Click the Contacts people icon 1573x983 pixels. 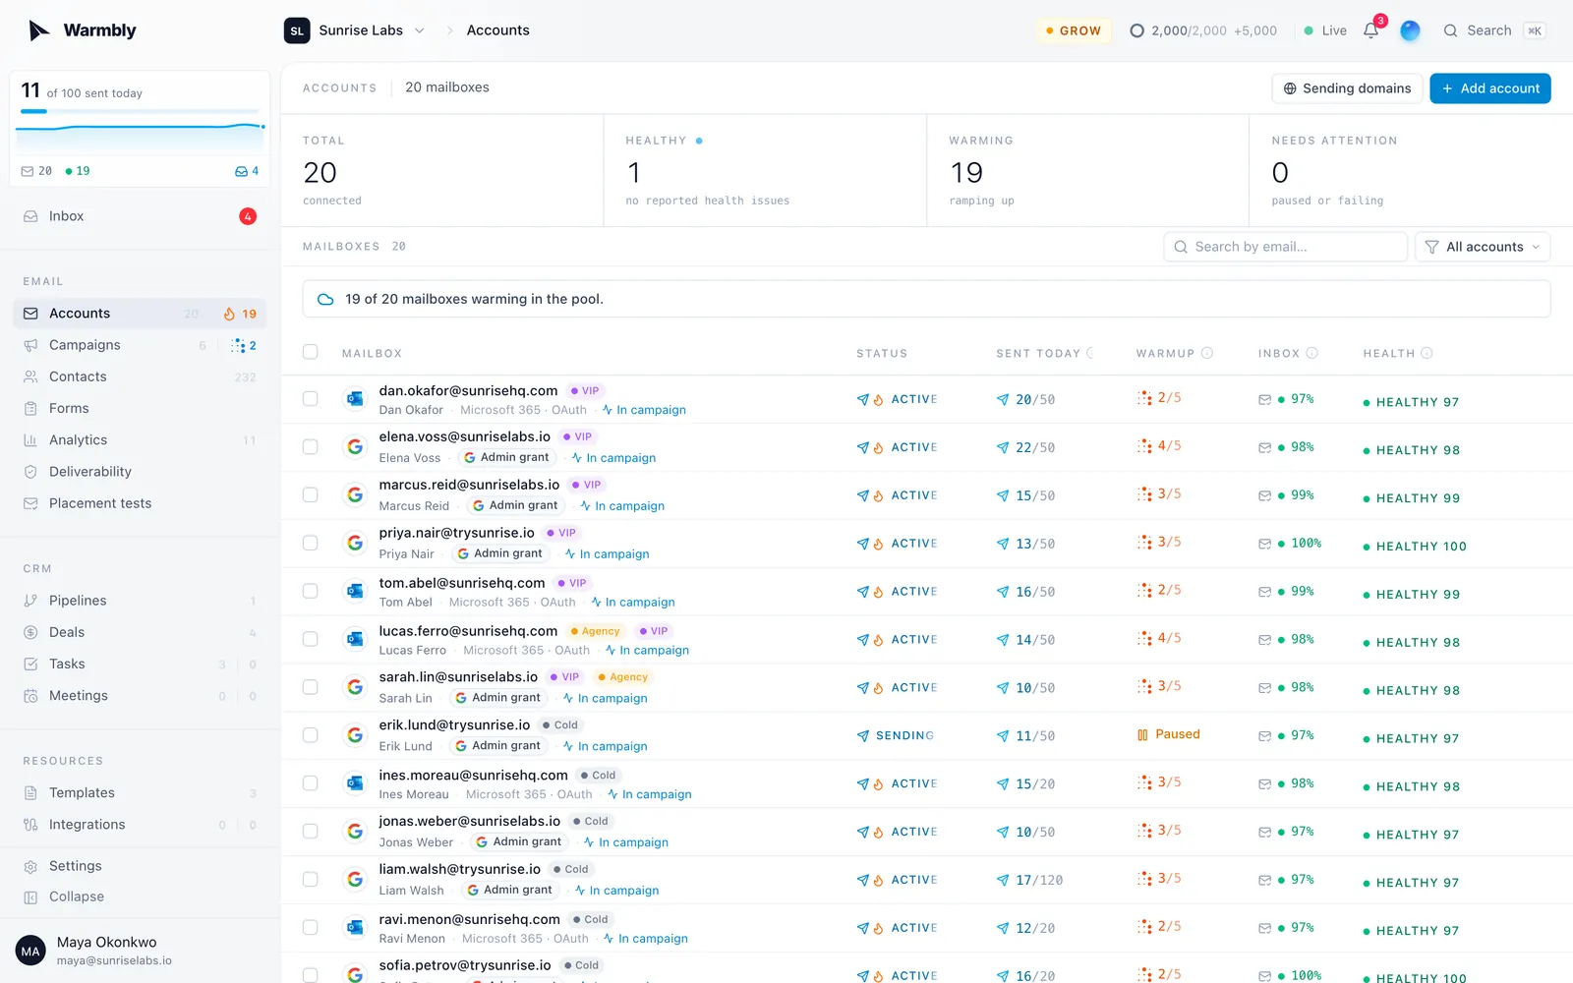(x=30, y=376)
